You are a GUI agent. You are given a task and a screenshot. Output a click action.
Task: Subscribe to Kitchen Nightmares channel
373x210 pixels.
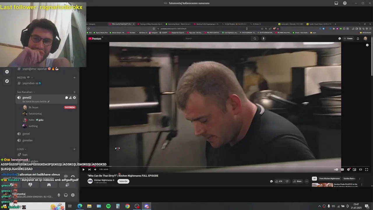click(x=123, y=181)
